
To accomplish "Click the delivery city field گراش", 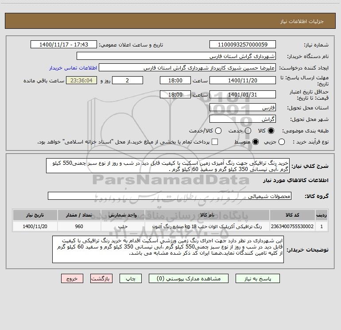I will 243,119.
